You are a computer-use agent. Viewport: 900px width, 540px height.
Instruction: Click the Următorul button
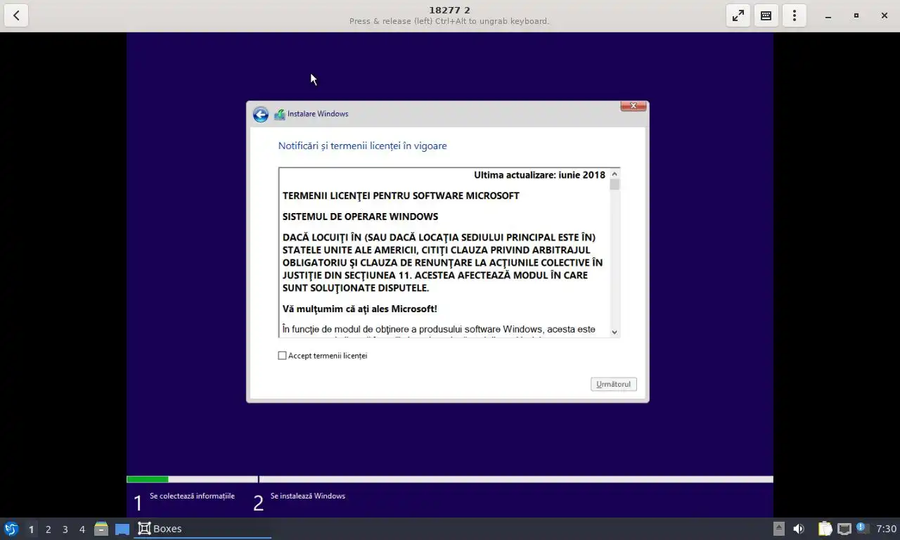coord(614,384)
